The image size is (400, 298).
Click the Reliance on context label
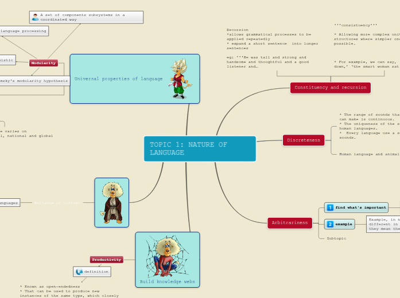pyautogui.click(x=56, y=203)
